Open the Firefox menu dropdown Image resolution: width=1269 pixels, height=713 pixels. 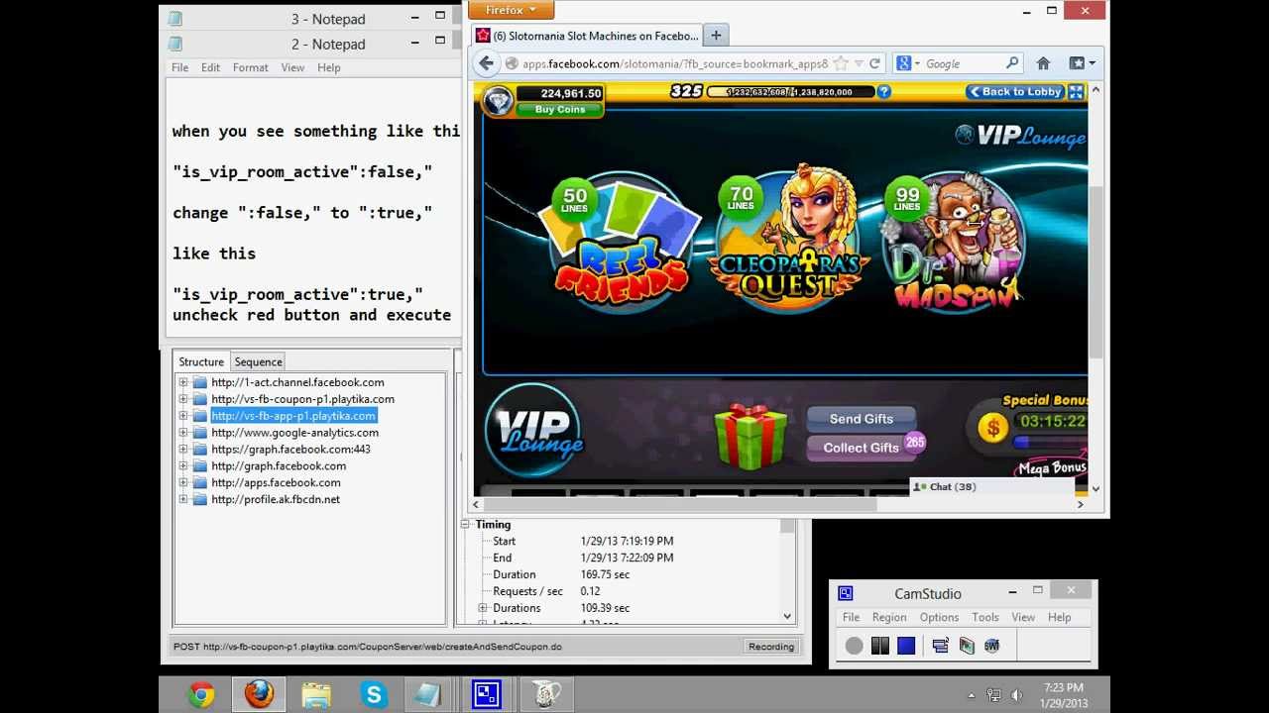coord(511,10)
